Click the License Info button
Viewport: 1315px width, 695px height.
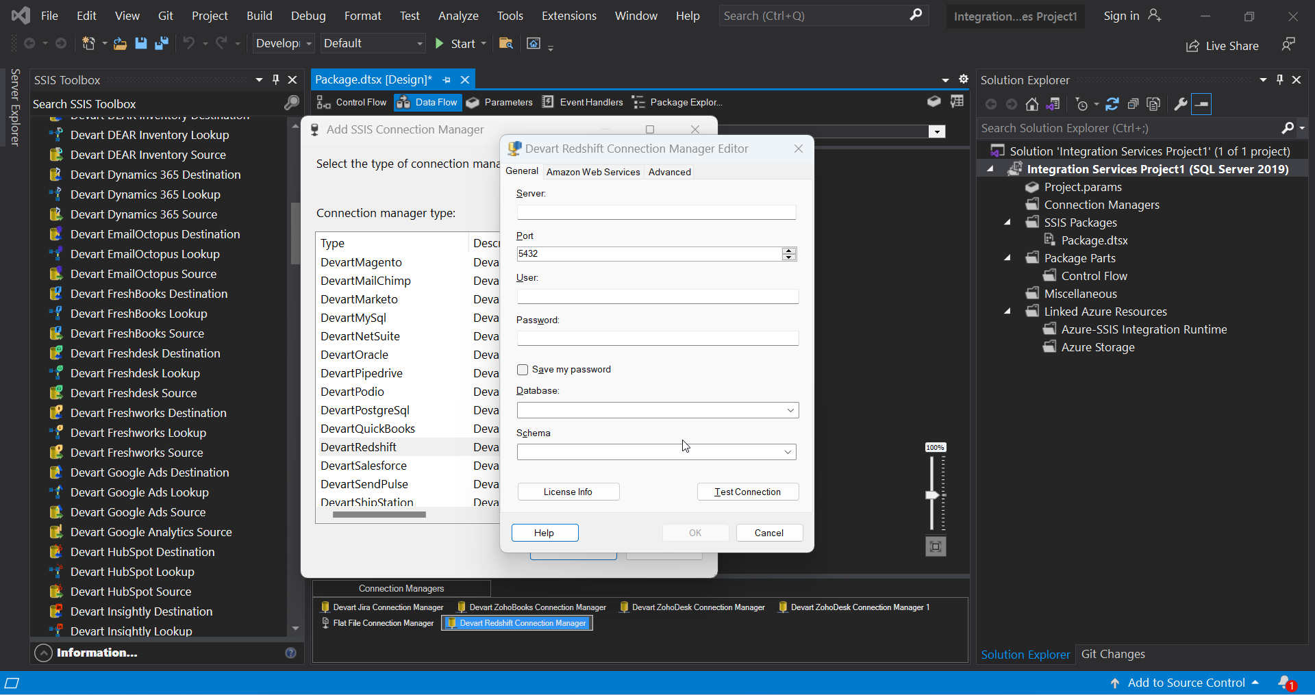point(568,492)
